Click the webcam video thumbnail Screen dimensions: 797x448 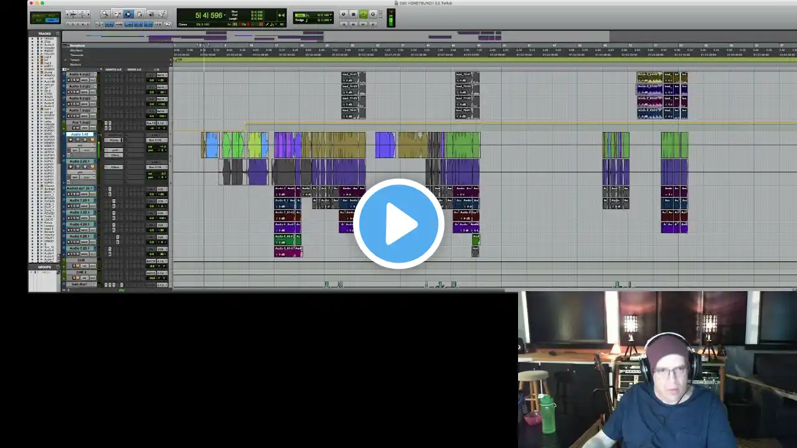click(658, 370)
